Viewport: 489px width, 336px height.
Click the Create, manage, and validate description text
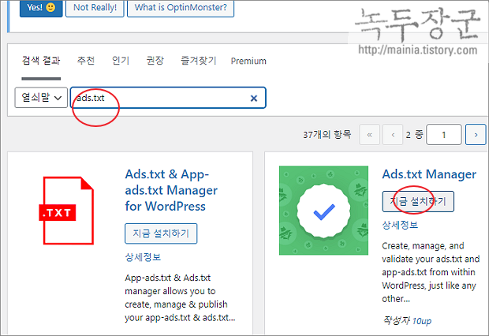click(431, 272)
